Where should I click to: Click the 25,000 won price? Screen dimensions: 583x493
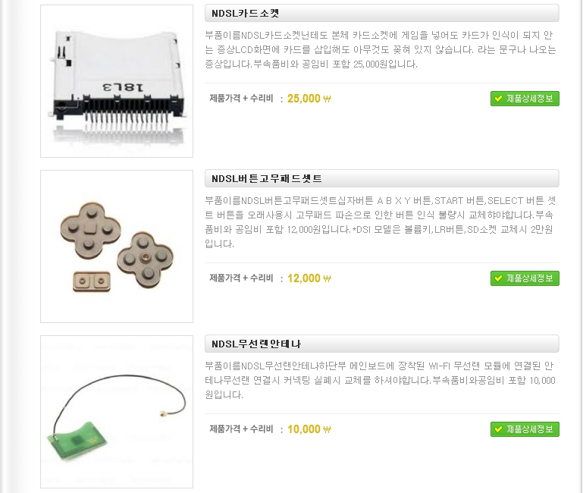click(x=304, y=99)
